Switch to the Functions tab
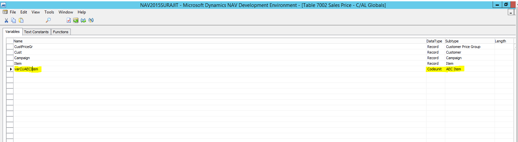Image resolution: width=518 pixels, height=142 pixels. [x=61, y=32]
